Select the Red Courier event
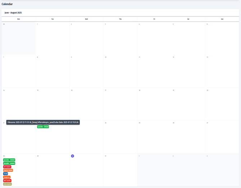Screen dimensions: 241x188 click(x=7, y=180)
